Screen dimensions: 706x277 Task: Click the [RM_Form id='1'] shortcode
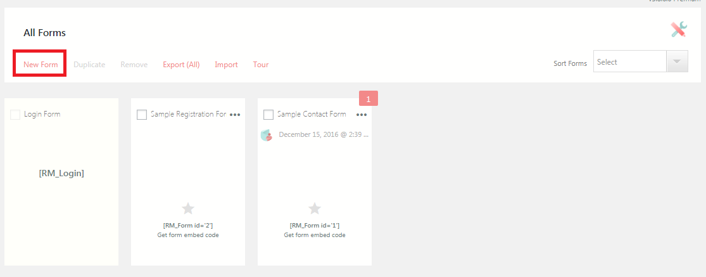[314, 226]
